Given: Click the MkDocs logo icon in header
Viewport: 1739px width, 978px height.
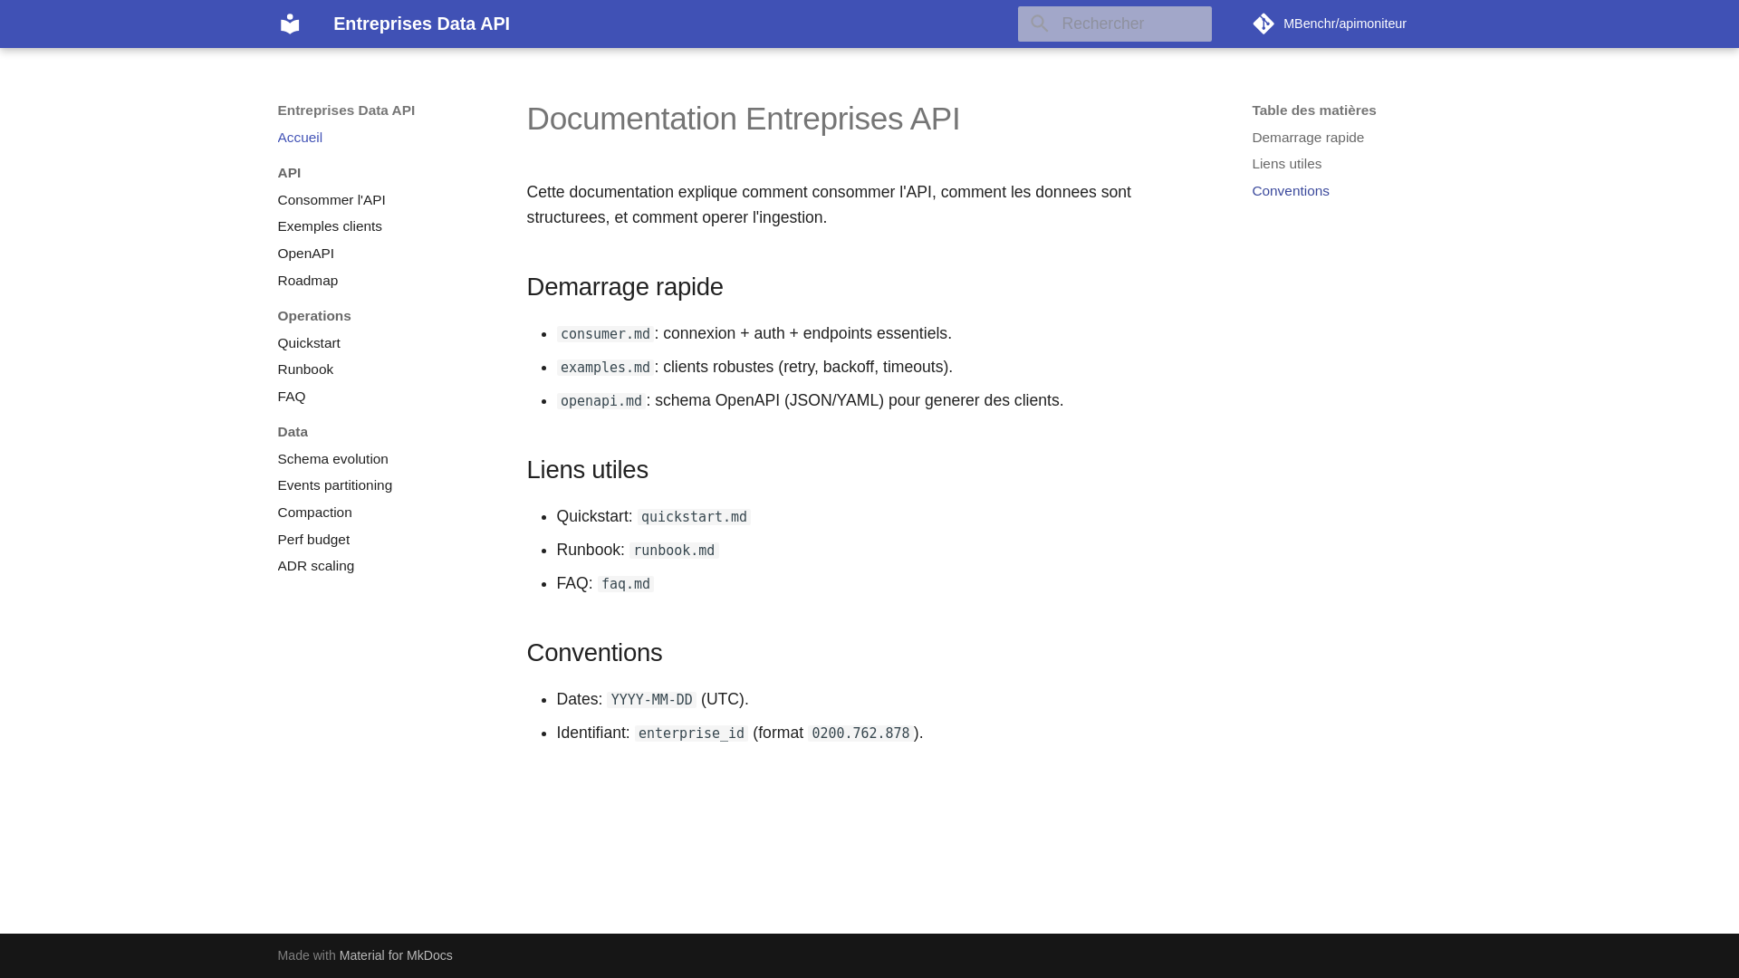Looking at the screenshot, I should (x=290, y=24).
